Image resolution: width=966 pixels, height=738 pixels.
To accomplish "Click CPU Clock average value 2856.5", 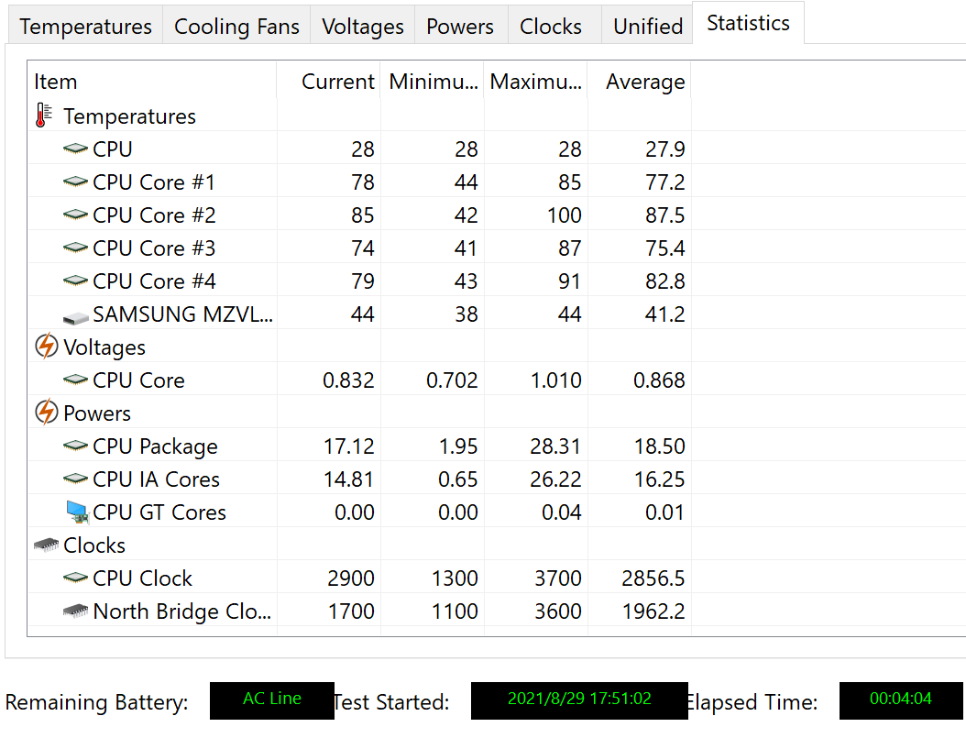I will (x=653, y=578).
